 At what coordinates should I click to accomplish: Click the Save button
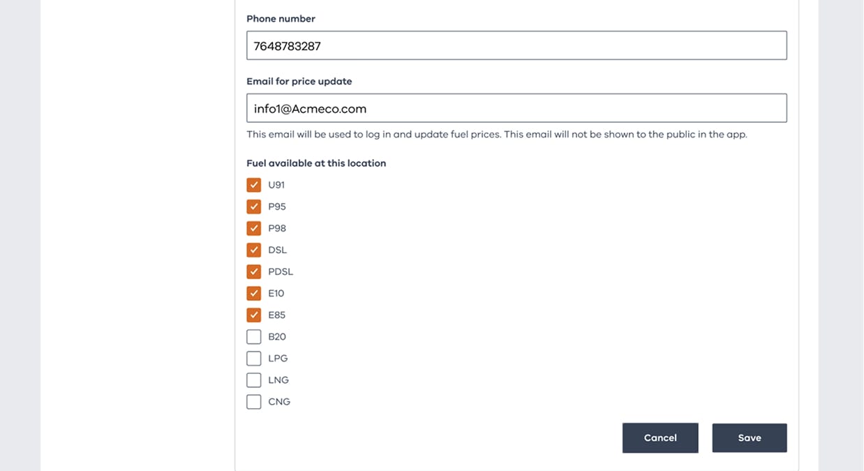(x=749, y=438)
